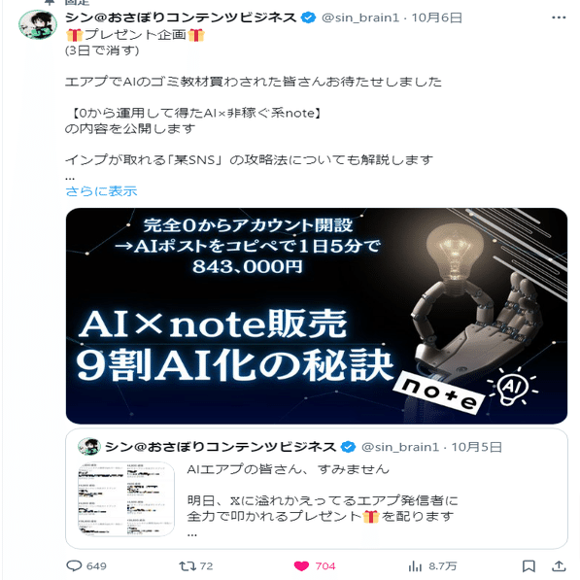580x580 pixels.
Task: Open the view analytics bar chart icon
Action: click(x=415, y=566)
